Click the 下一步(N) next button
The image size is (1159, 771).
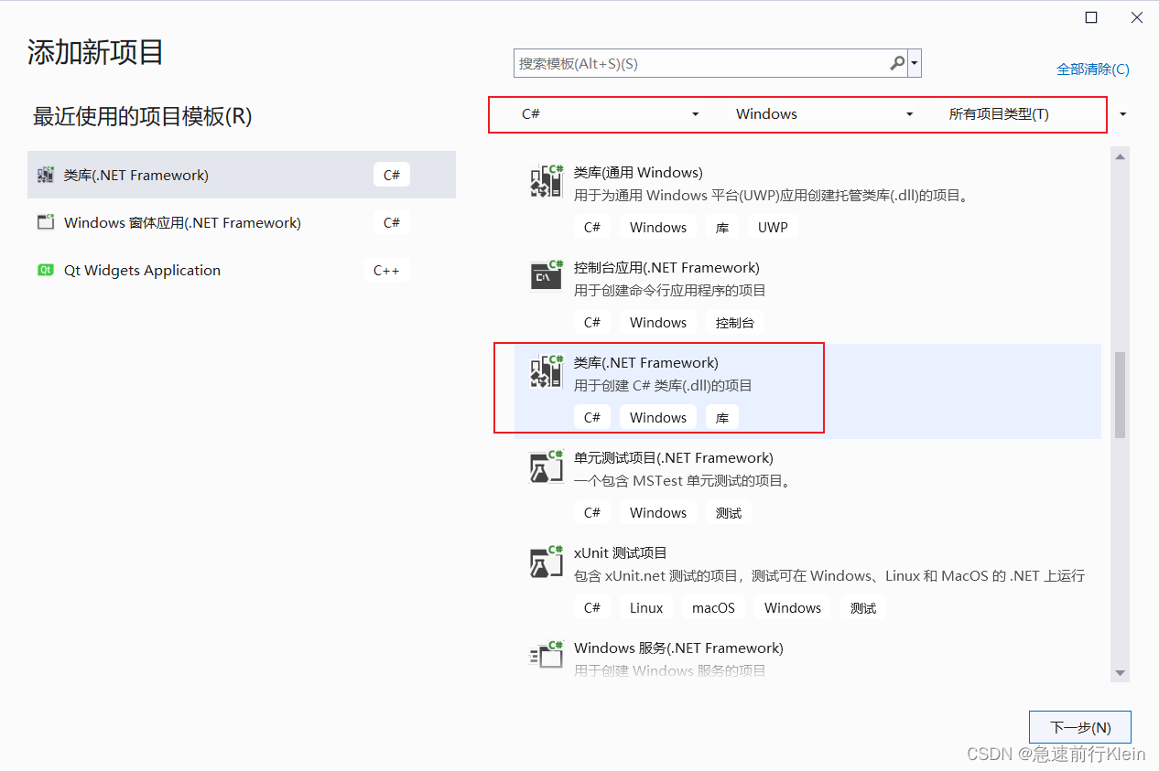coord(1080,727)
